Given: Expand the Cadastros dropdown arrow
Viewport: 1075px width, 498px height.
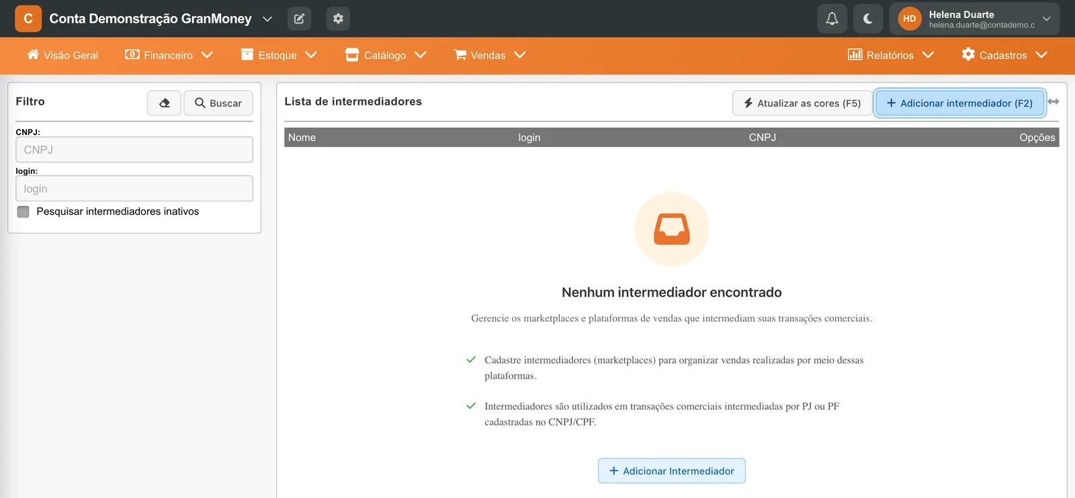Looking at the screenshot, I should pos(1041,55).
